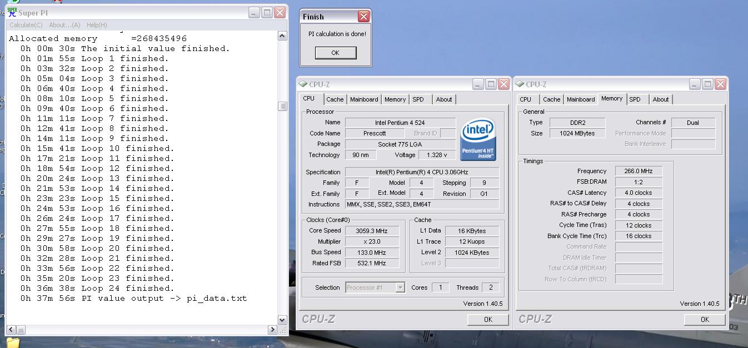Click the Channels # field Dual
Screen dimensions: 748x348
pos(693,123)
